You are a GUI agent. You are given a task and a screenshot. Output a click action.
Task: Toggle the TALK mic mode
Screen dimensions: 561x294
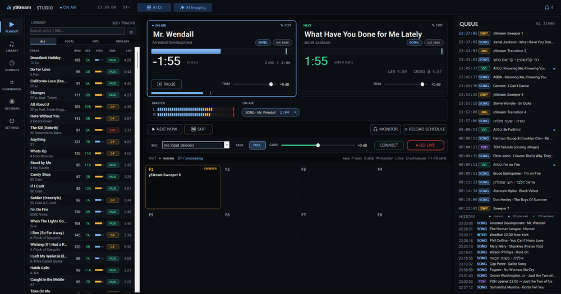click(240, 146)
